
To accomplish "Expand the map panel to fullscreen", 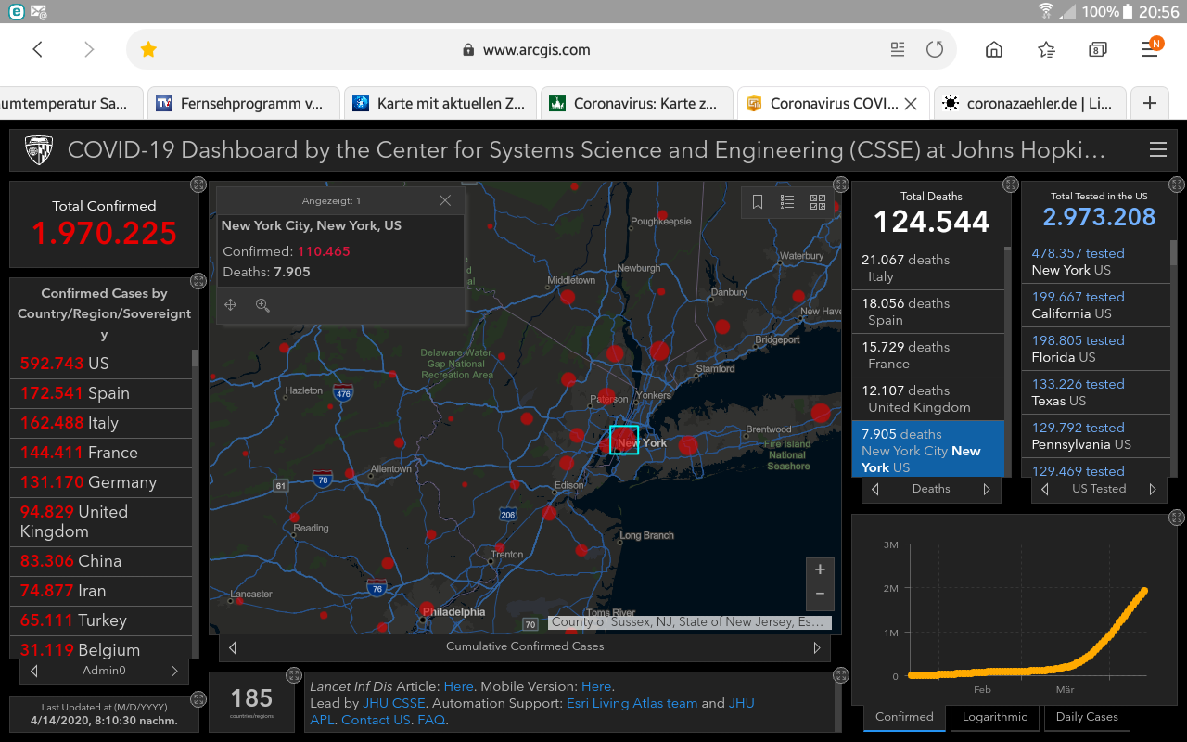I will click(x=840, y=185).
